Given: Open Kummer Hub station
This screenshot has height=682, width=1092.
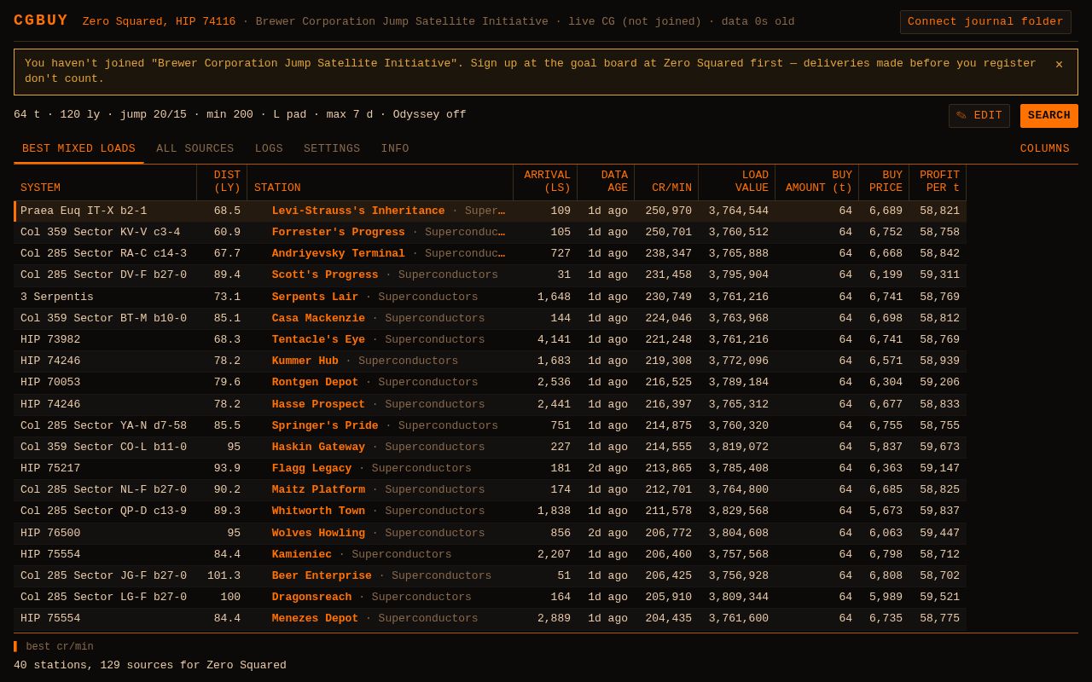Looking at the screenshot, I should point(305,361).
